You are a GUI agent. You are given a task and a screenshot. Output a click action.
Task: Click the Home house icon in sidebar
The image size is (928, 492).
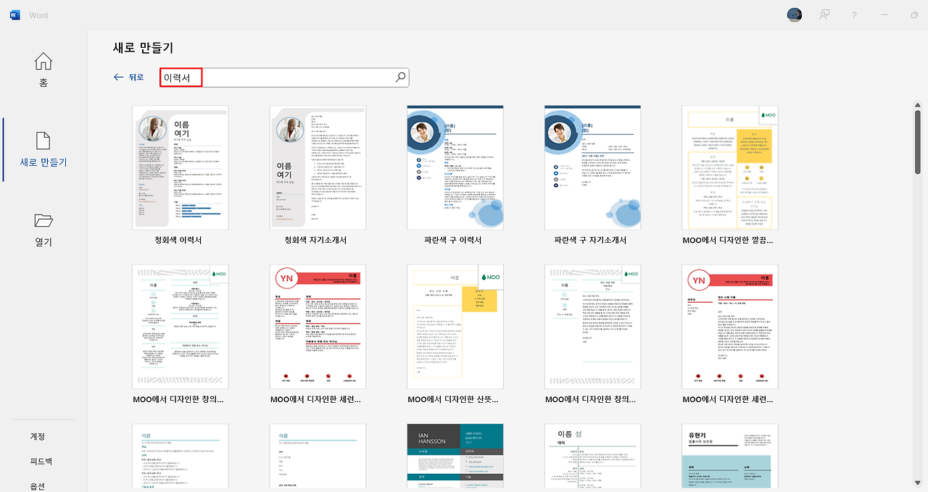43,62
